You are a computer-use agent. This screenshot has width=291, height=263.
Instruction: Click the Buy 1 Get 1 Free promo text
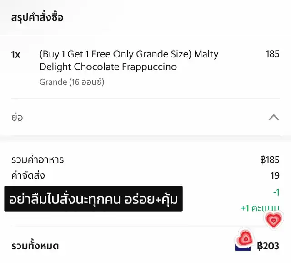pyautogui.click(x=115, y=54)
